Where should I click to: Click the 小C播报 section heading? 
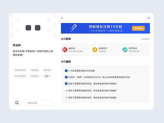click(x=66, y=61)
